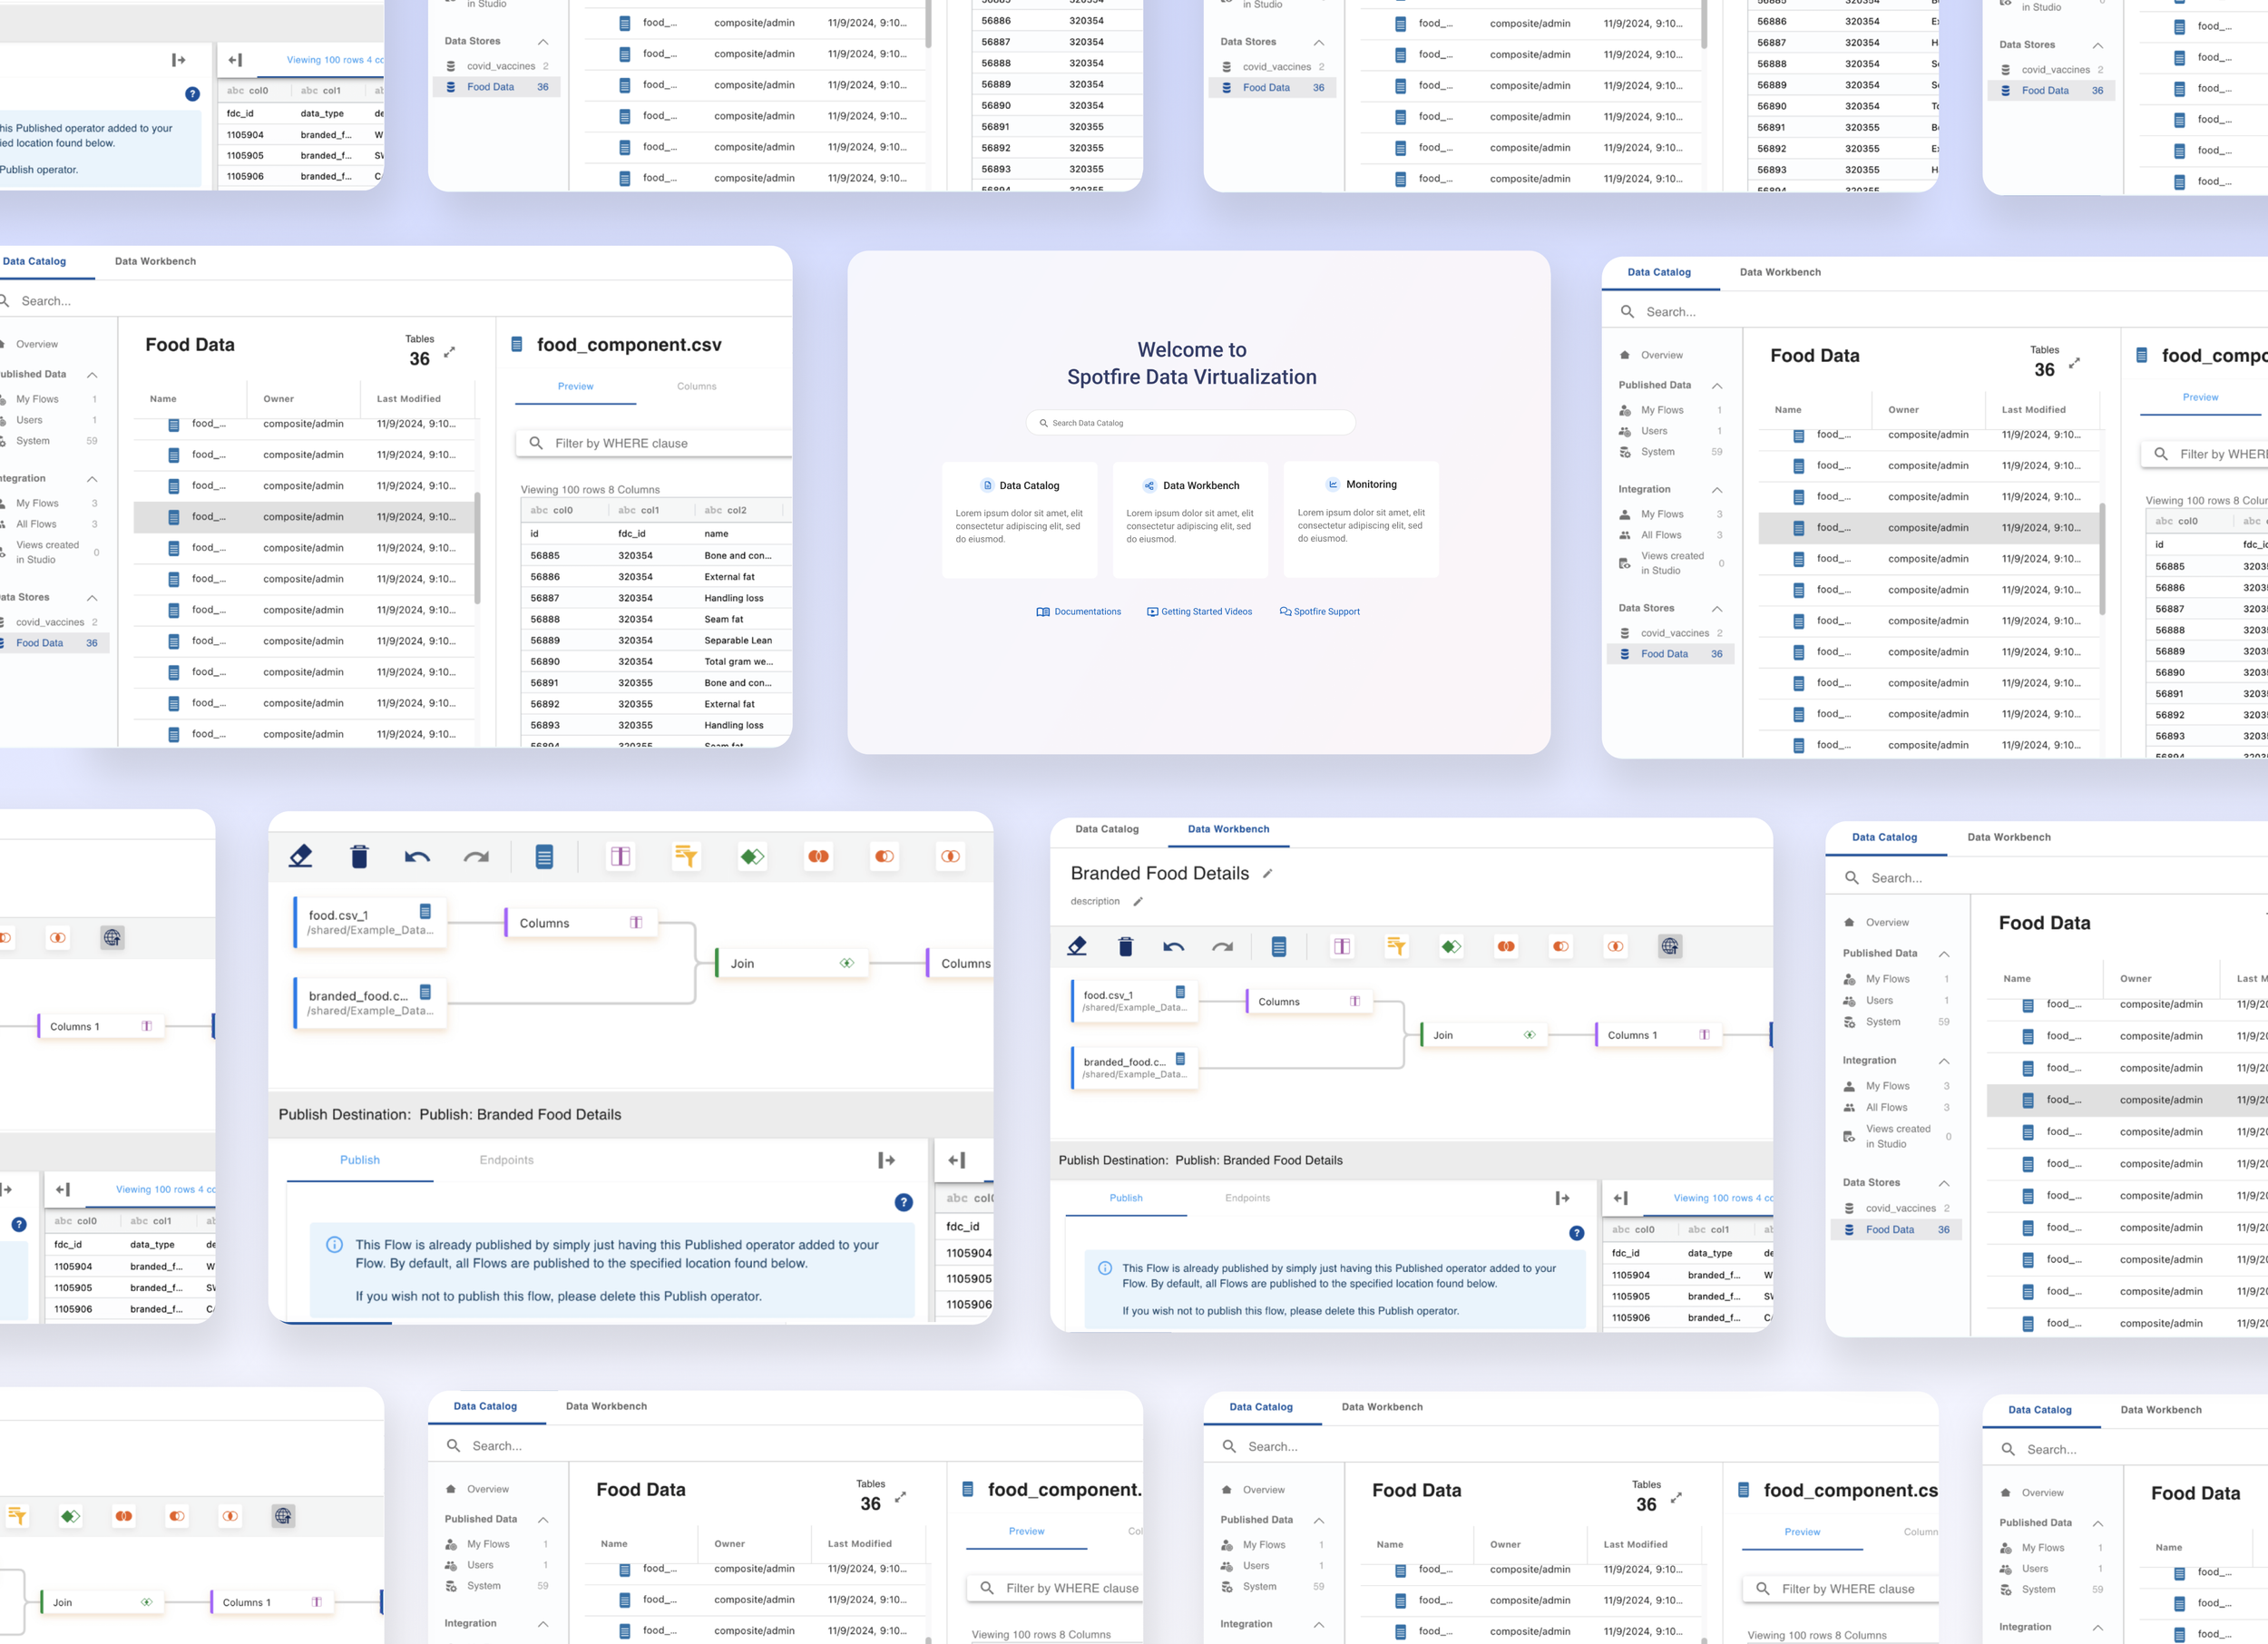Collapse Data Stores section in panel right of Welcome
This screenshot has height=1644, width=2268.
(1717, 609)
